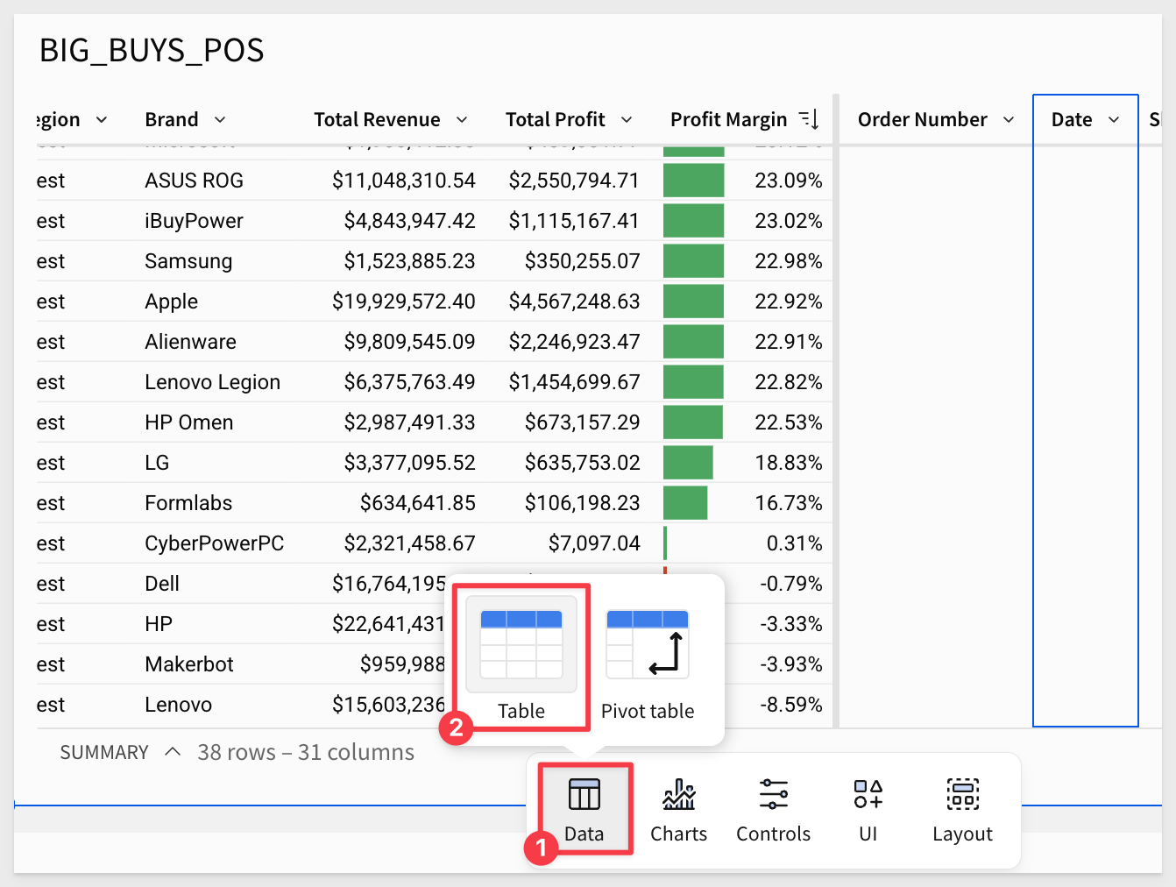
Task: Select the Makerbot brand cell
Action: [189, 664]
